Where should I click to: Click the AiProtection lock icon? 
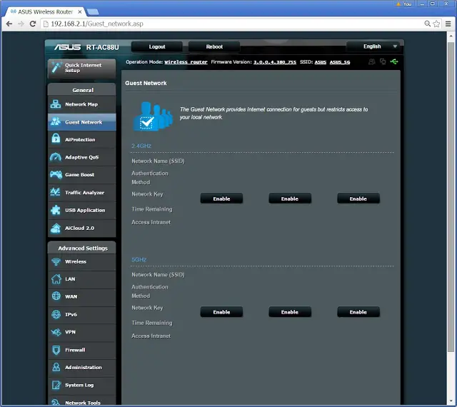[56, 139]
